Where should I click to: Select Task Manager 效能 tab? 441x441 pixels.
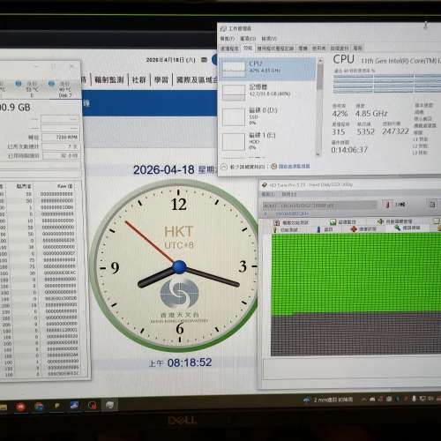coord(248,48)
